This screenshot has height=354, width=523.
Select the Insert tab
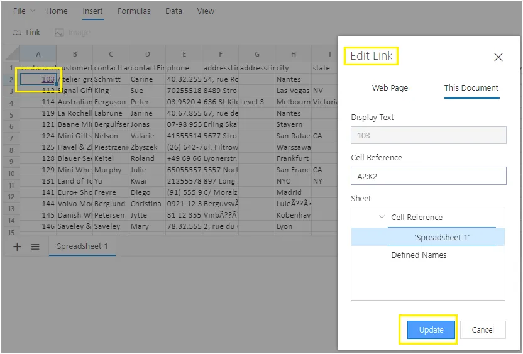coord(93,11)
